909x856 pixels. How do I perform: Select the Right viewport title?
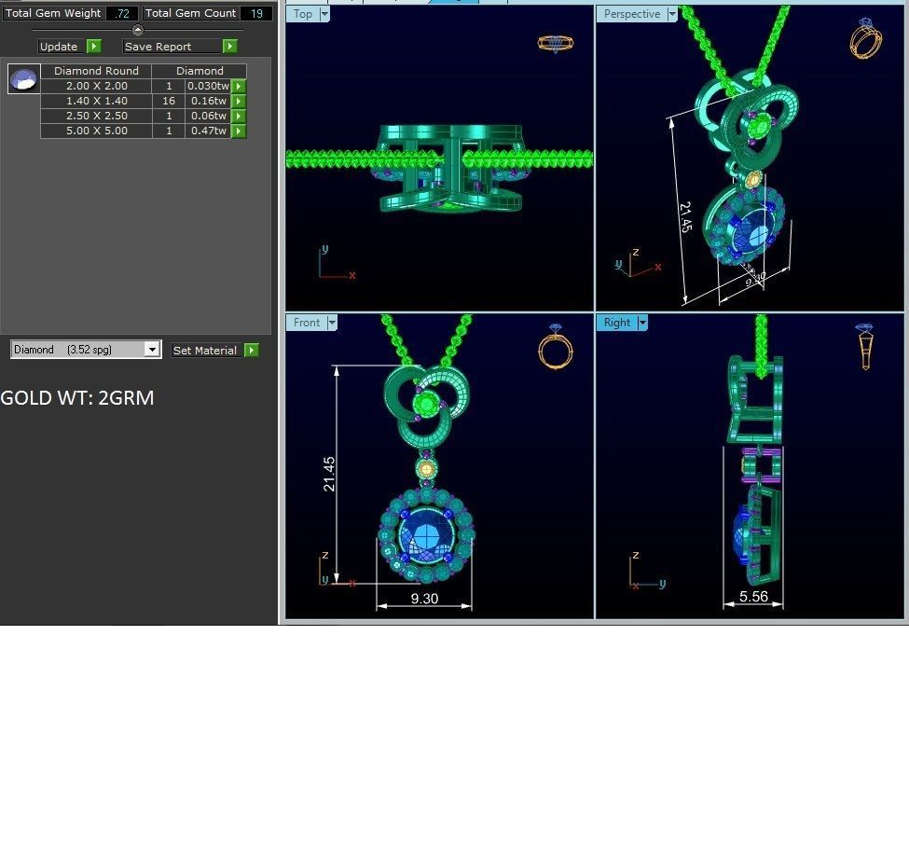coord(617,323)
